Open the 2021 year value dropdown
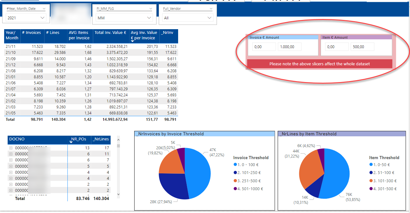The height and width of the screenshot is (213, 410). [26, 18]
